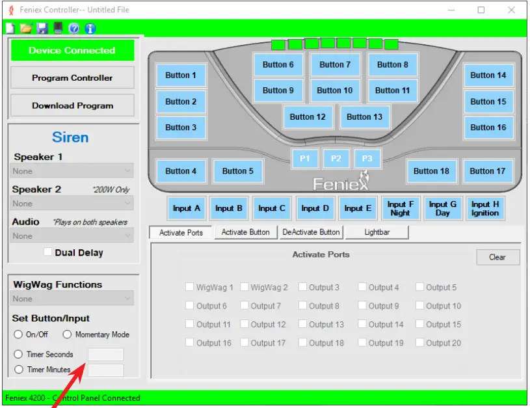Screen dimensions: 530x408
Task: Choose P2 on the controller
Action: pyautogui.click(x=336, y=158)
